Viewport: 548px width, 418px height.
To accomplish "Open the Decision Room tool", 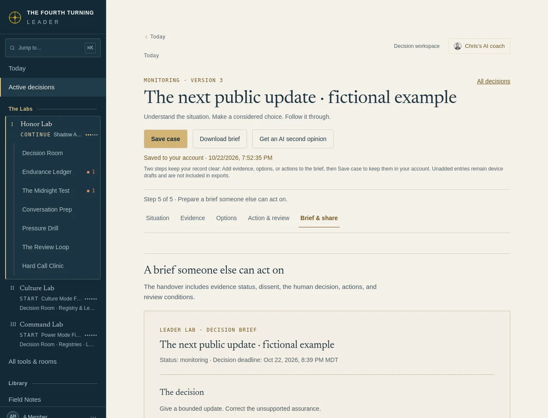I will (x=57, y=153).
